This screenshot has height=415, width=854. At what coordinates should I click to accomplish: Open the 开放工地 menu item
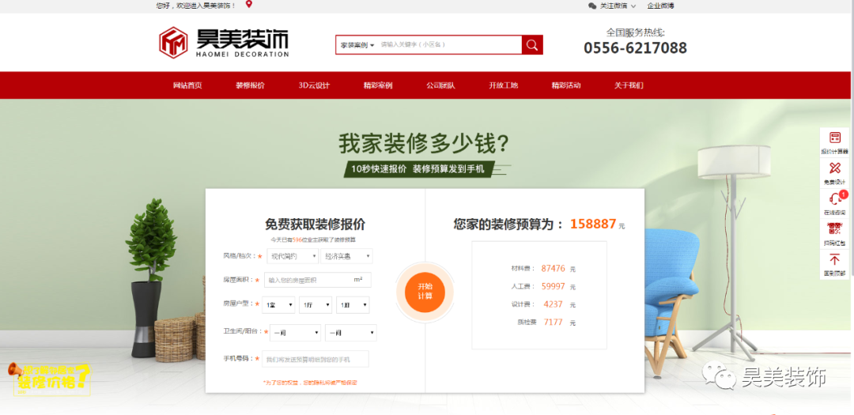503,85
